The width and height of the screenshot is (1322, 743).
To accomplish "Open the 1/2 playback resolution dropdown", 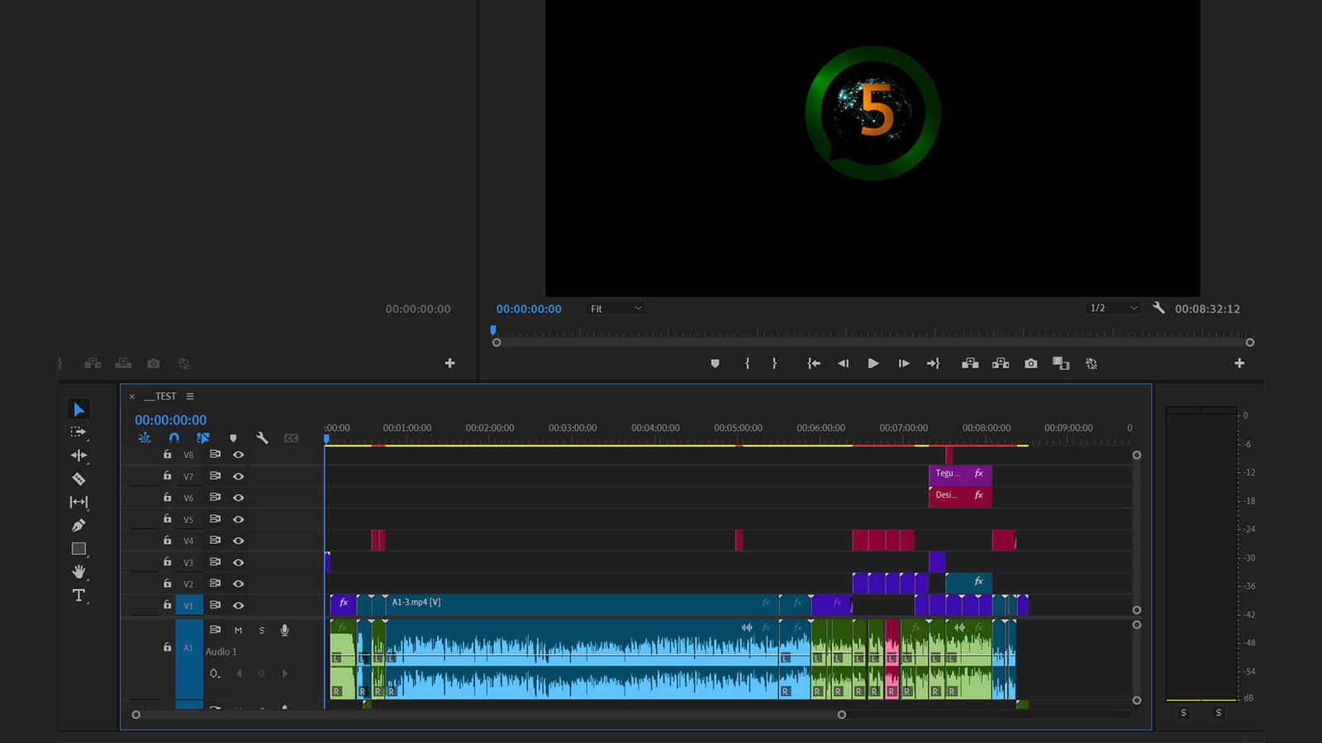I will [x=1113, y=308].
